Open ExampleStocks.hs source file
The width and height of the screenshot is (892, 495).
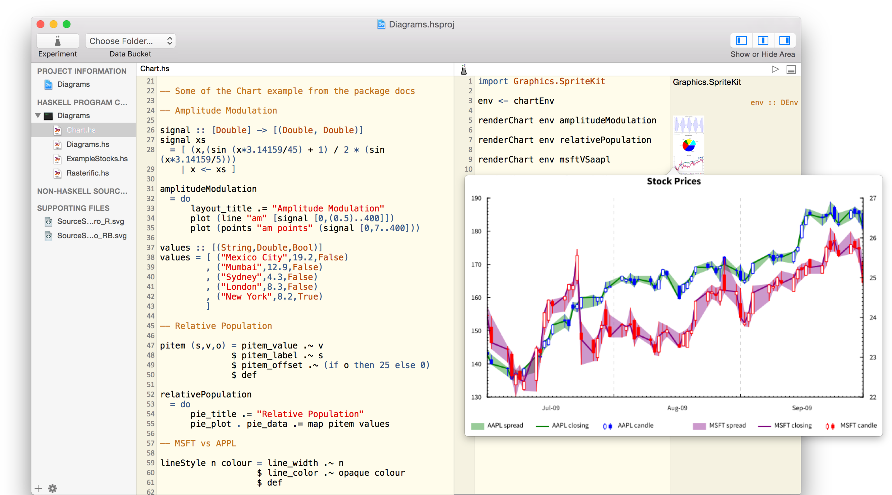click(97, 159)
